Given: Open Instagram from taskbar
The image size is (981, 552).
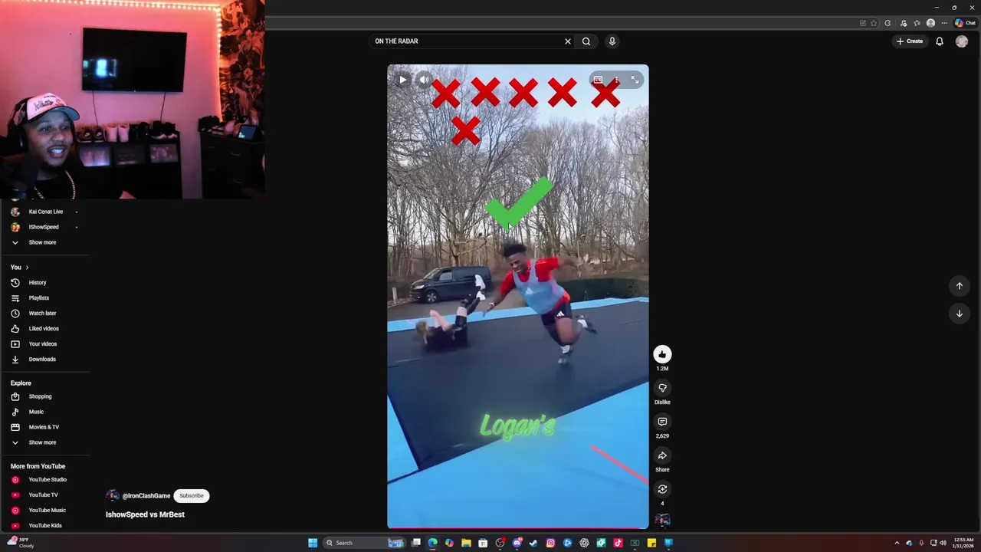Looking at the screenshot, I should [x=550, y=543].
